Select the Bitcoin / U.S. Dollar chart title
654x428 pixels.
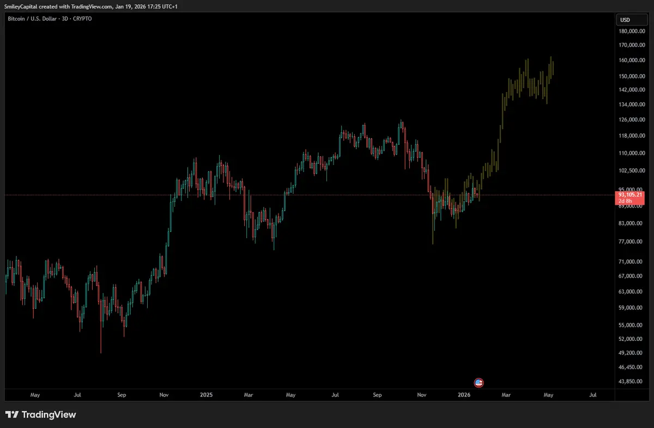pos(49,19)
